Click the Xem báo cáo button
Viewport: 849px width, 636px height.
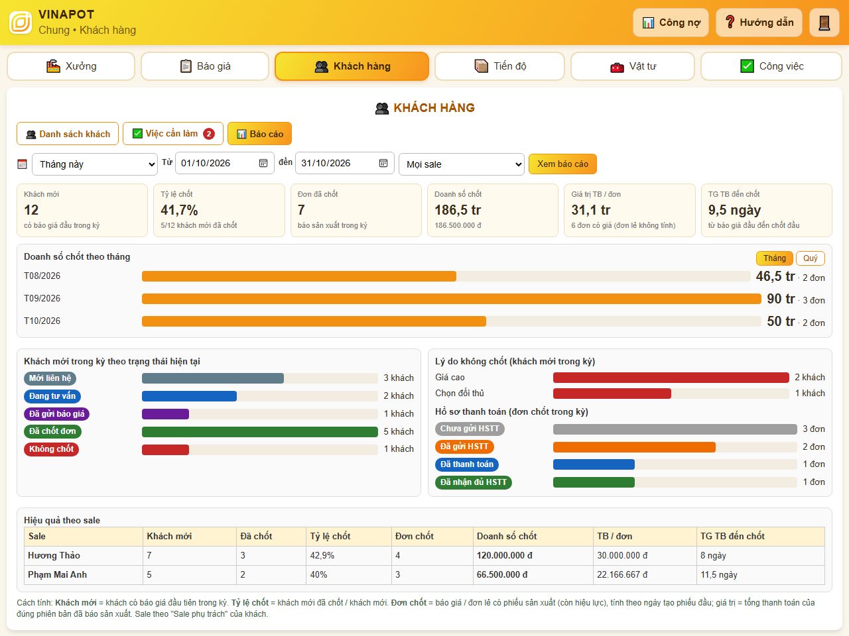pos(562,164)
